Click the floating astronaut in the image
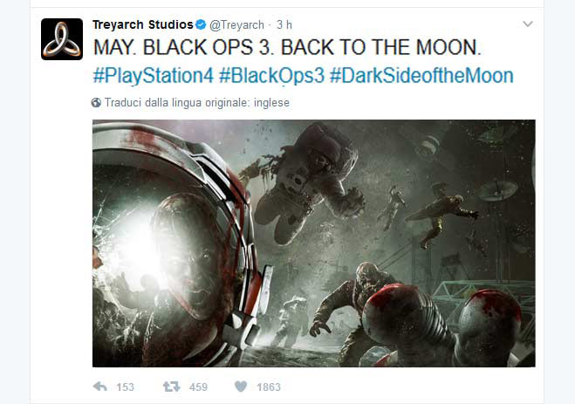Image resolution: width=575 pixels, height=404 pixels. 306,181
